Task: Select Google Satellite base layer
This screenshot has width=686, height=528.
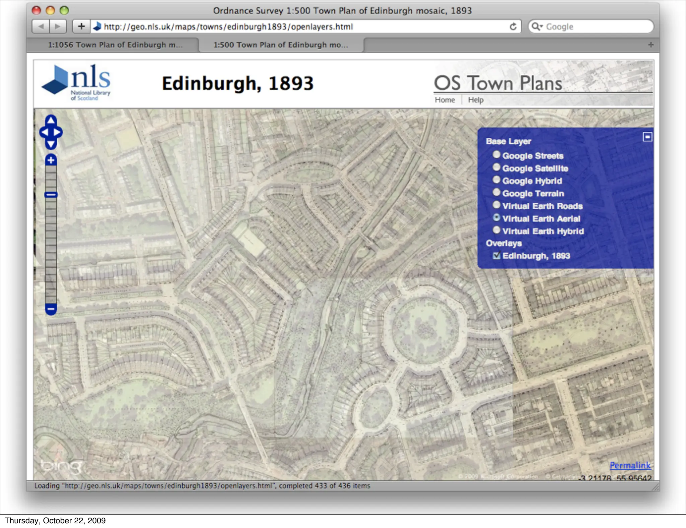Action: coord(496,168)
